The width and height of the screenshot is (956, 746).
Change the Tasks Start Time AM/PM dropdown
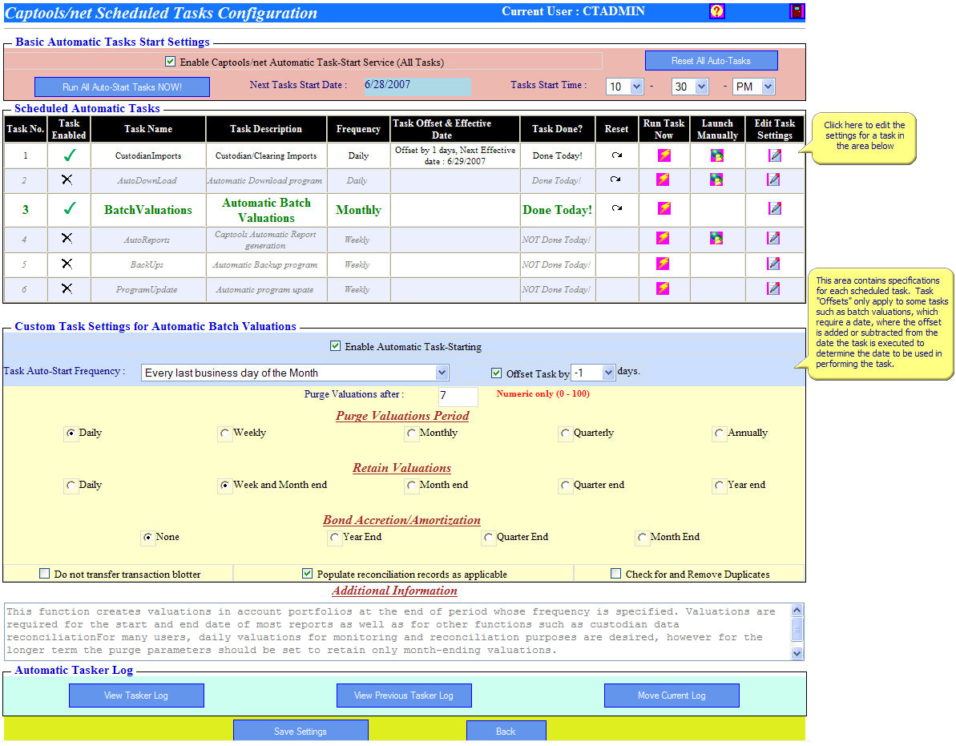(753, 87)
